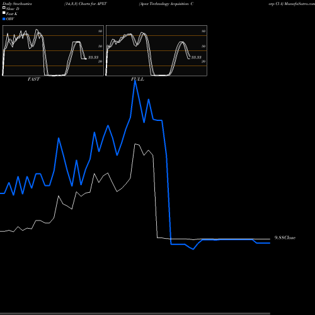This screenshot has height=315, width=315.
Task: Select 'Apex Technology Acquisition' title text
Action: [164, 4]
